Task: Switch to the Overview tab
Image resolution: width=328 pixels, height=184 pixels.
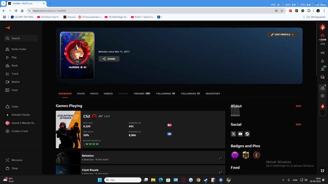Action: 65,94
